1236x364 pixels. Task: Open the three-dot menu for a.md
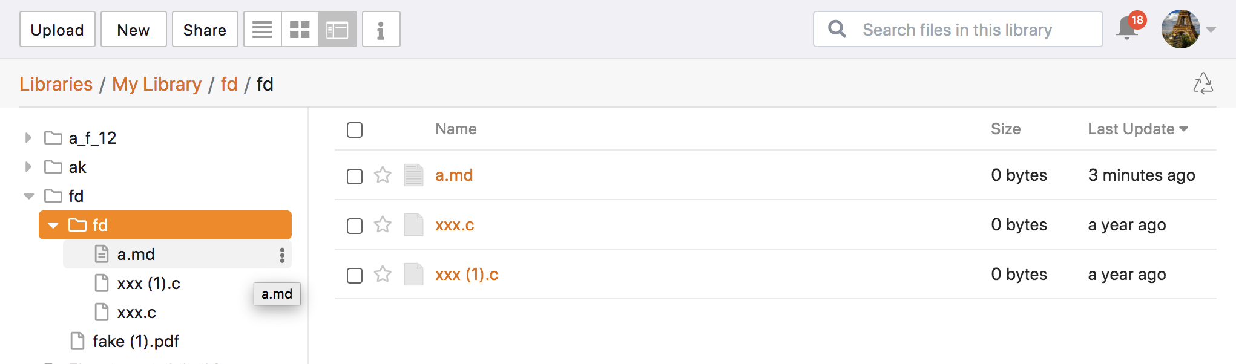click(x=282, y=255)
